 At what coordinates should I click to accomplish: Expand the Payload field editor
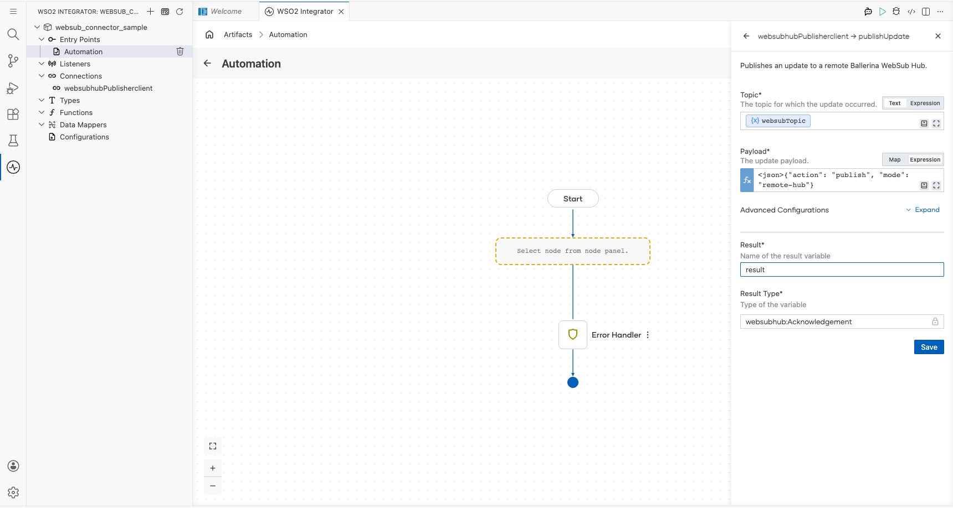coord(936,185)
